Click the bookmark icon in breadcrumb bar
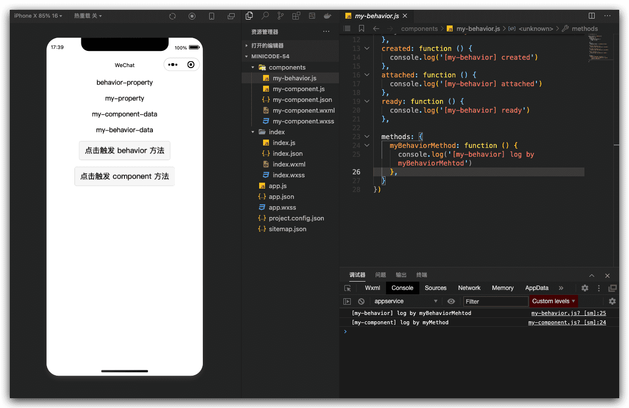Viewport: 629px width, 408px height. [x=362, y=28]
